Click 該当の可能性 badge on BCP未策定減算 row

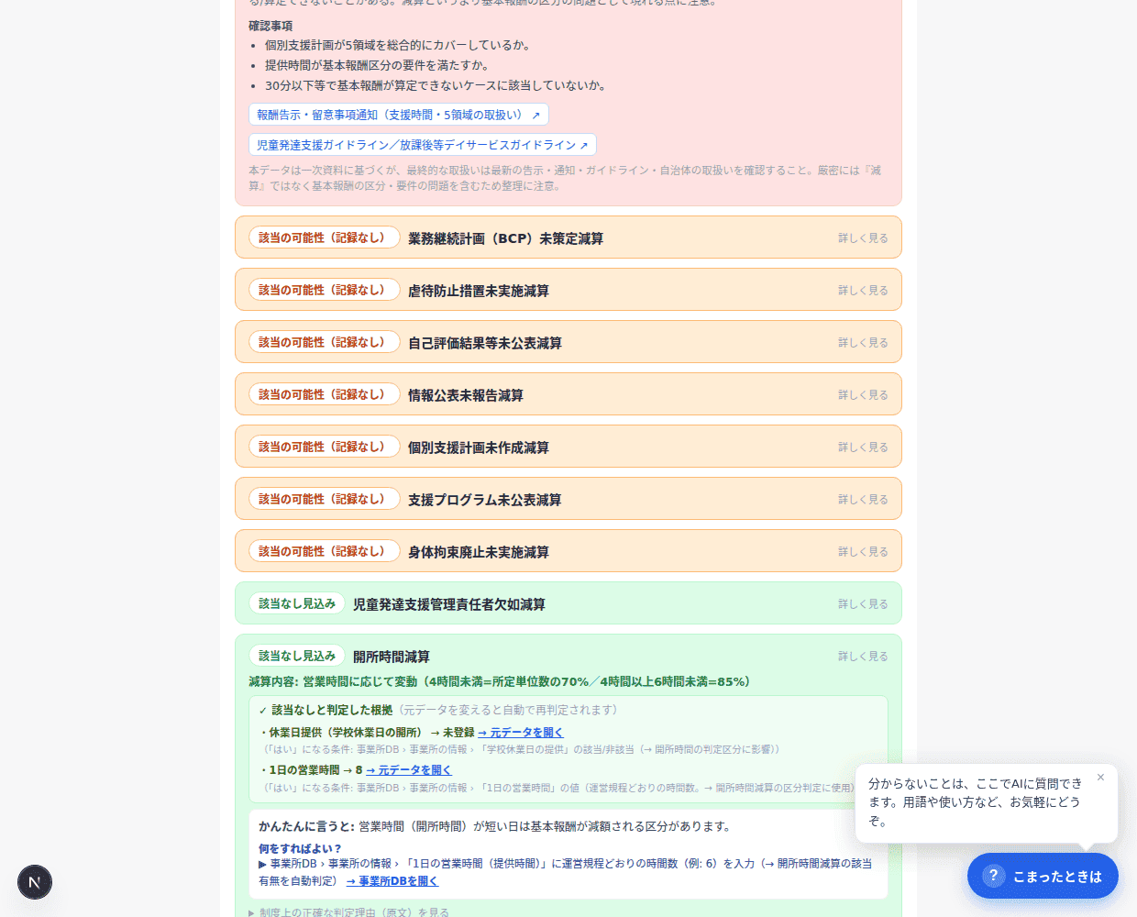point(325,238)
